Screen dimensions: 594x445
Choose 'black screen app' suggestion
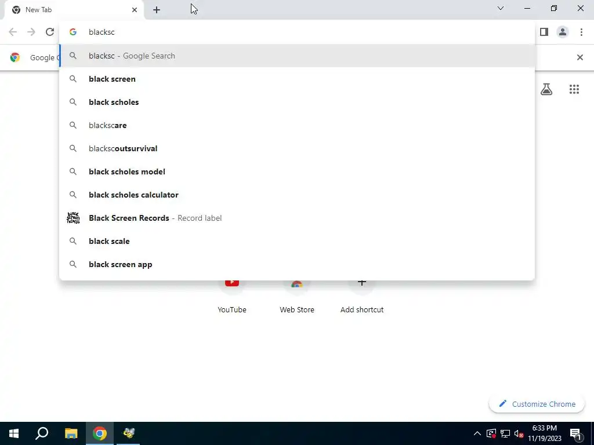pos(297,264)
